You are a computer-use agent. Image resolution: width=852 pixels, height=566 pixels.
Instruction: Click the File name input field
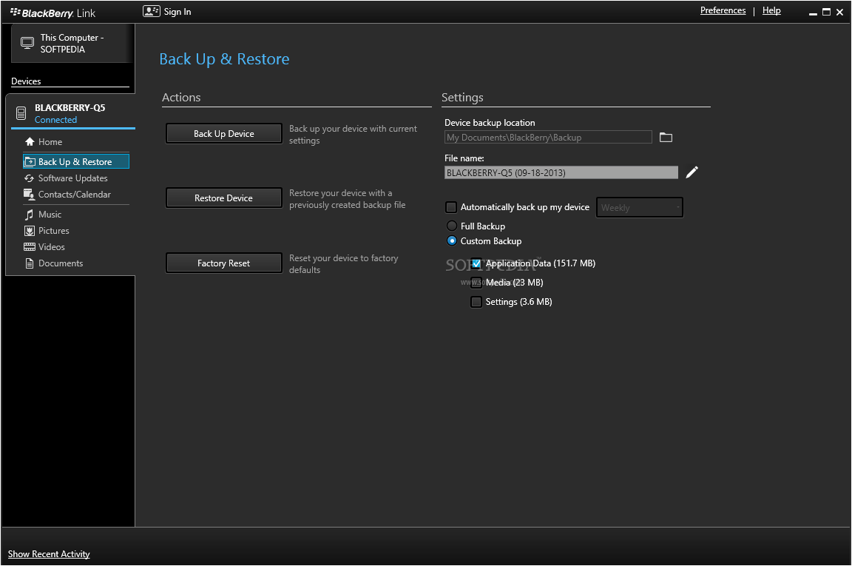(561, 173)
